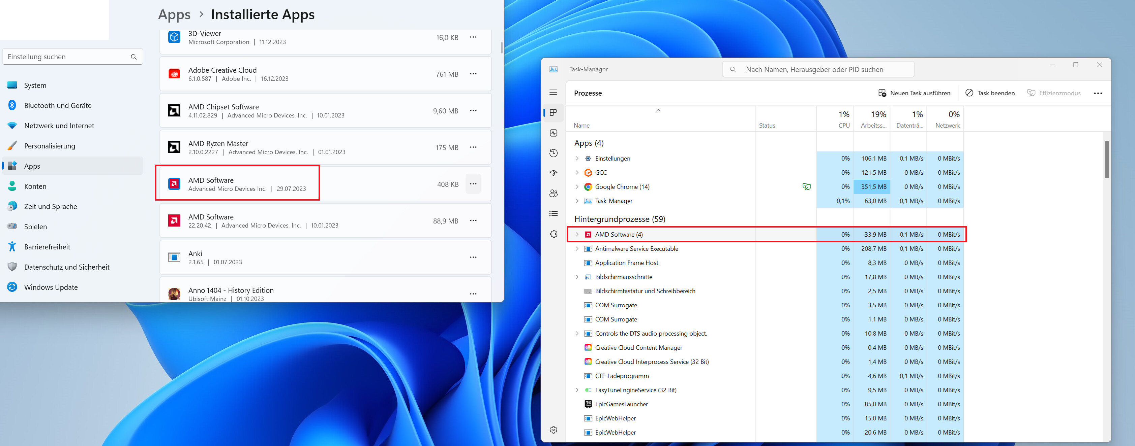Screen dimensions: 1135x446
Task: Click hamburger navigation menu in Task Manager
Action: (554, 92)
